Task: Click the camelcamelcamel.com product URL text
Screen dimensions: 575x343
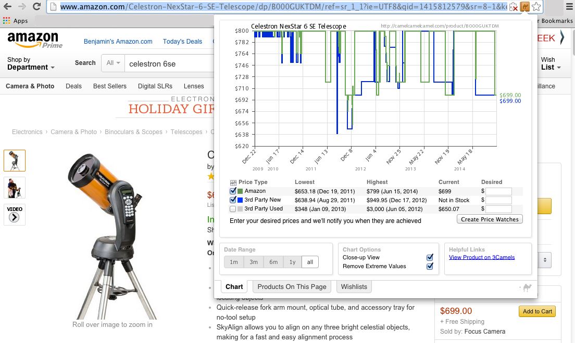Action: [x=440, y=26]
